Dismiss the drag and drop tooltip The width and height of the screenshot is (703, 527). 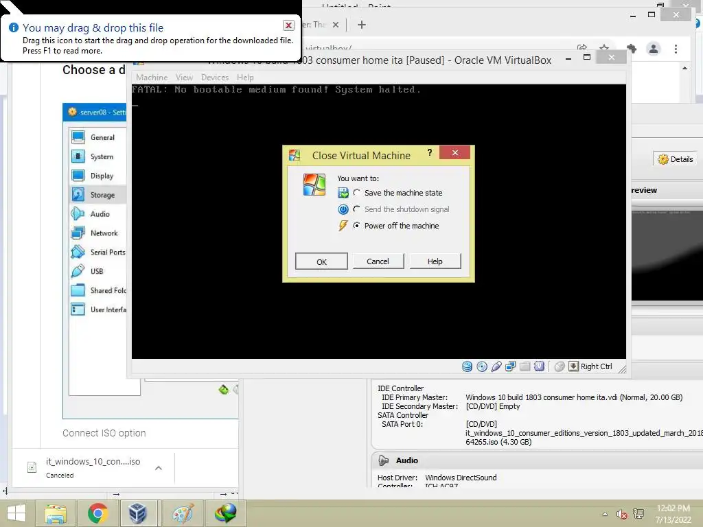click(289, 25)
